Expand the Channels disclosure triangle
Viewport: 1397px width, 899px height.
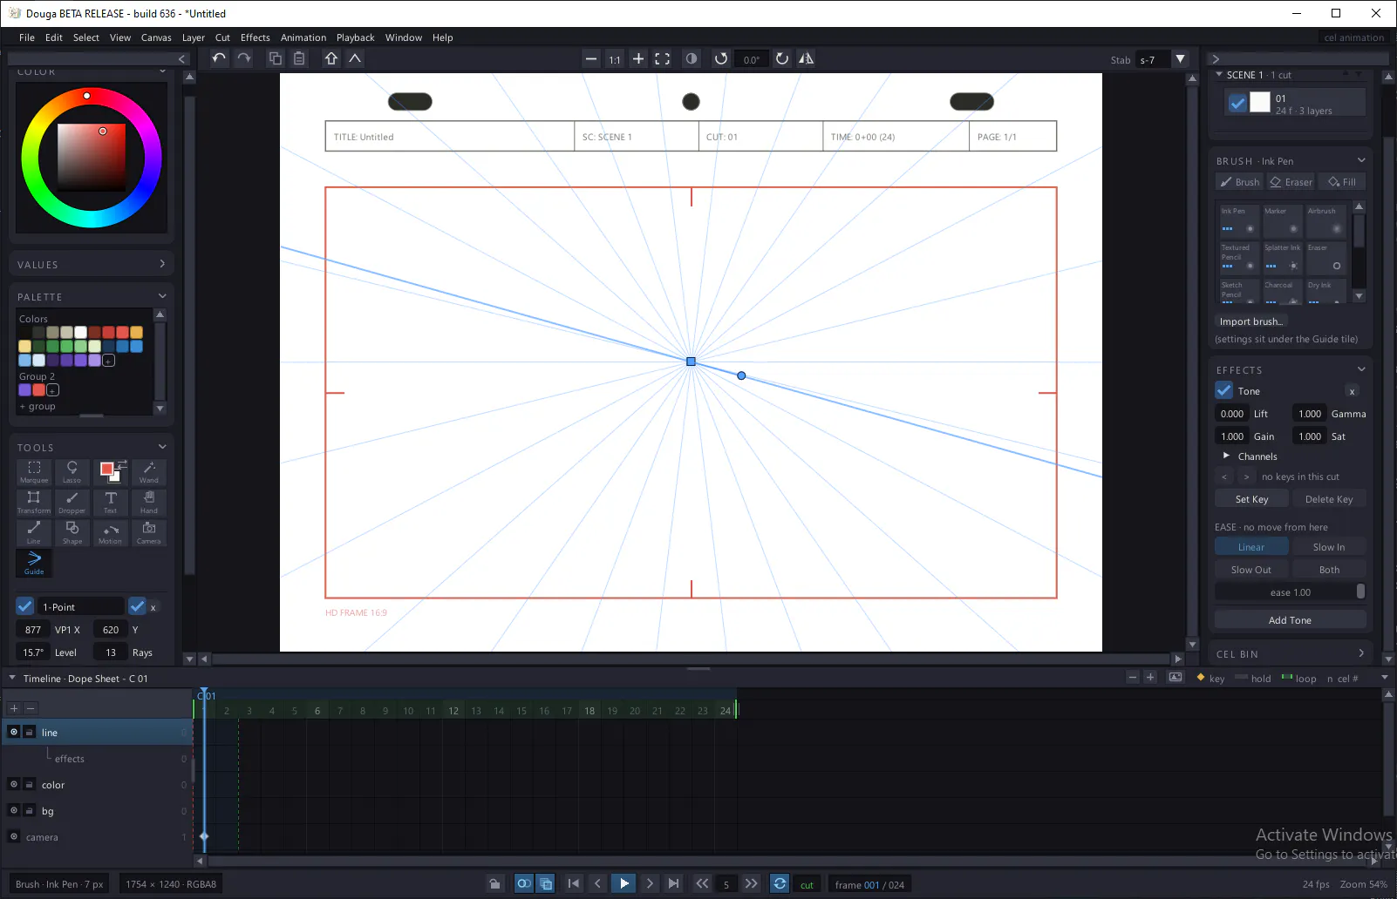(1226, 456)
